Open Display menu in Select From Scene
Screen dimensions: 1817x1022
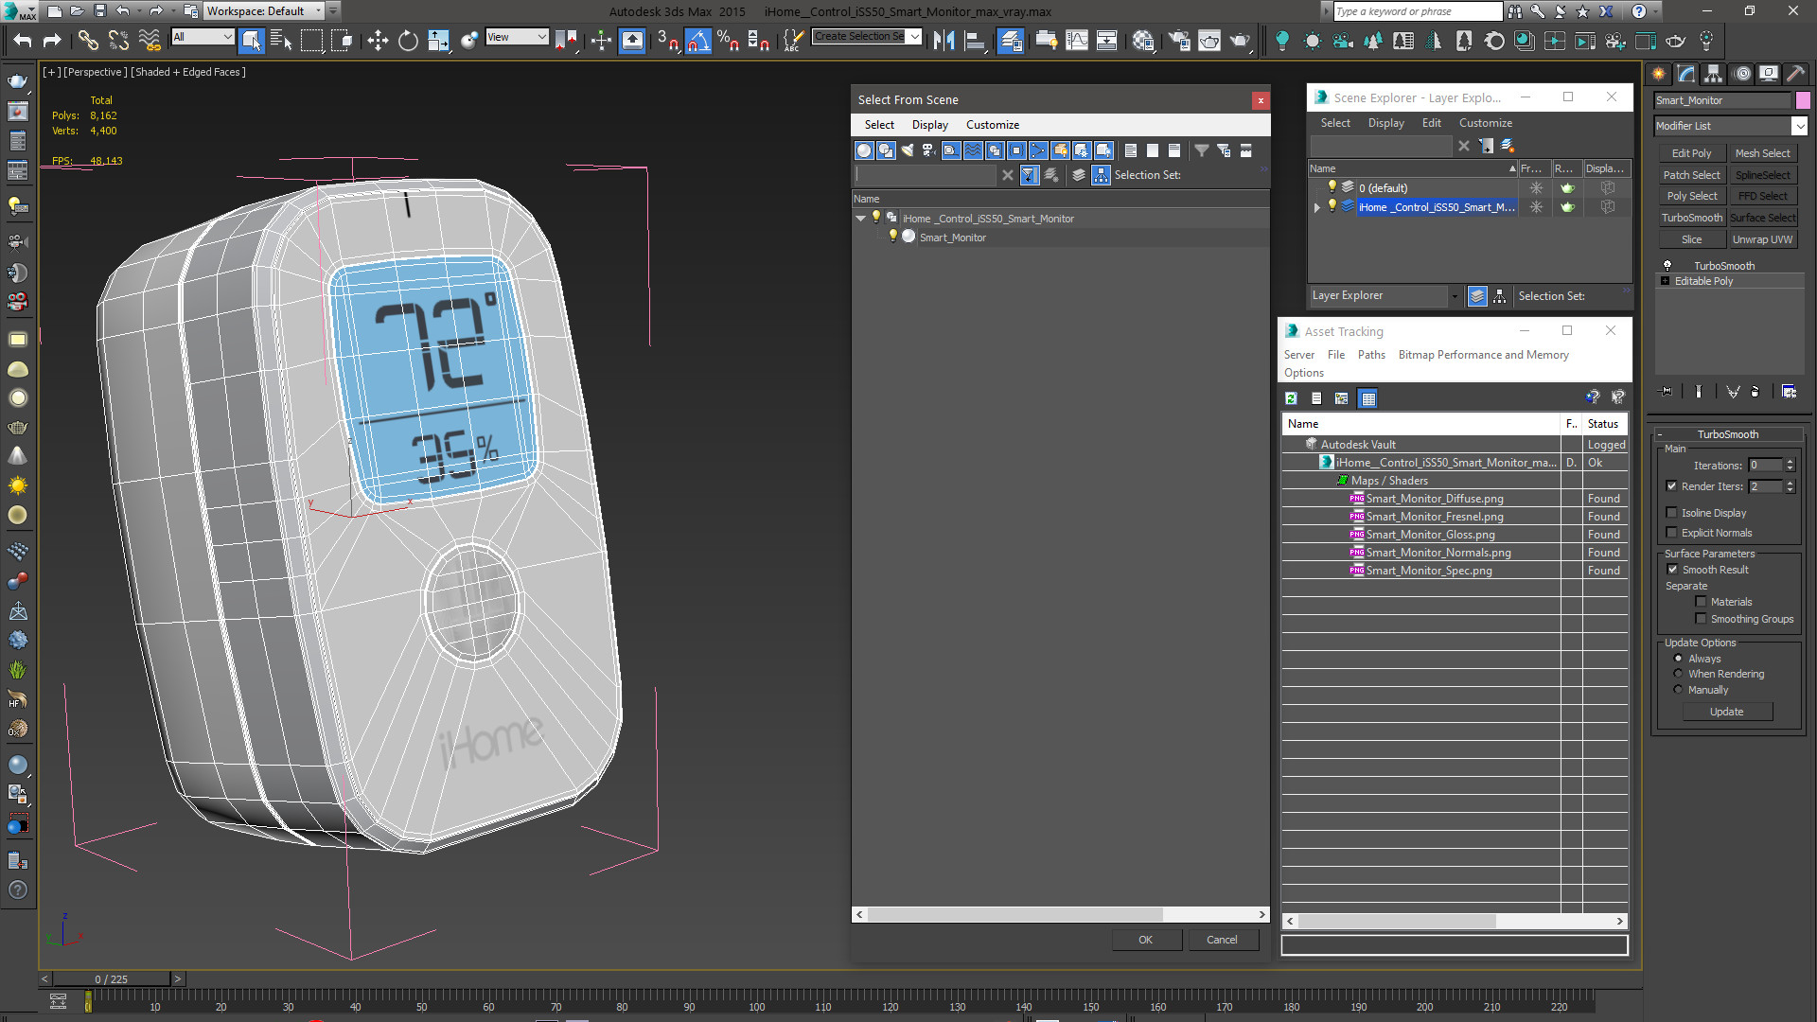click(x=929, y=125)
